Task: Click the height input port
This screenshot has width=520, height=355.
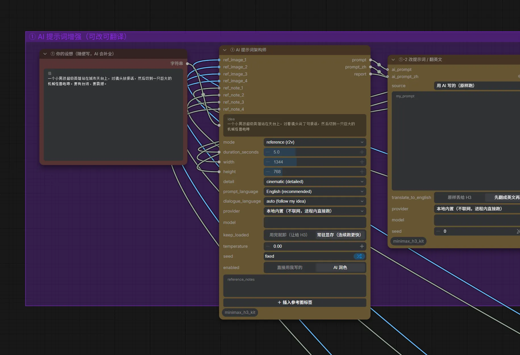Action: [219, 172]
